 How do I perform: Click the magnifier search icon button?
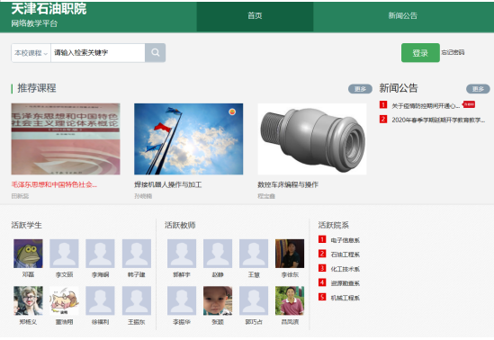[x=155, y=52]
